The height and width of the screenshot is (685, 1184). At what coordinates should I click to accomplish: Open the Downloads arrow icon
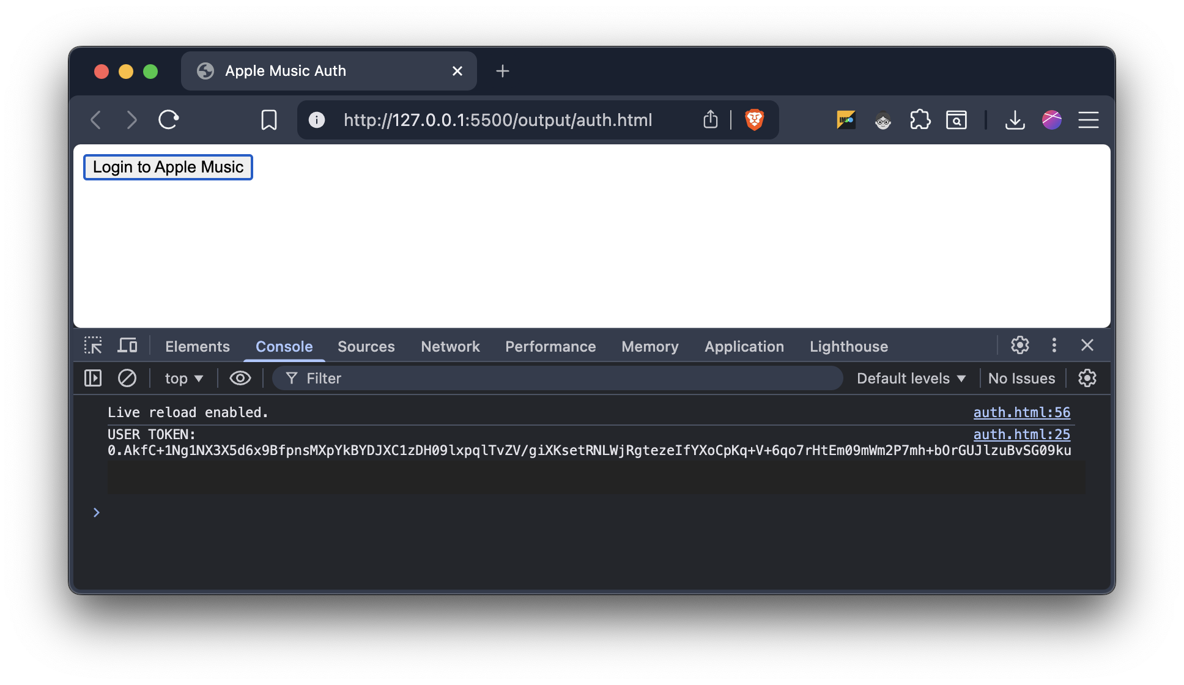point(1015,120)
